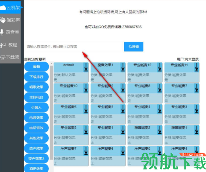Download 爆音喊麦1 preset
Screen dimensions: 206x172
197,130
